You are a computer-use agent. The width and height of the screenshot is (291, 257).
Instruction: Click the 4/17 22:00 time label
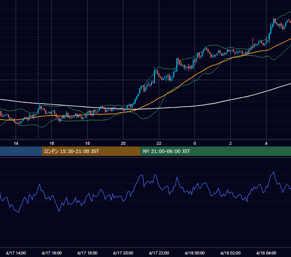pyautogui.click(x=159, y=253)
